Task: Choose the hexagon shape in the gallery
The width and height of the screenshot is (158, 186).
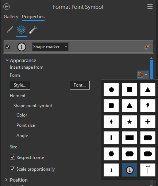Action: (x=111, y=154)
